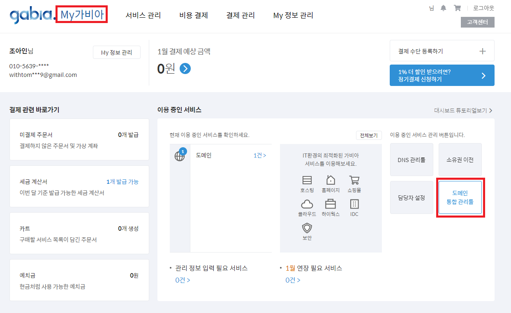
Task: Click the 전체보기 button
Action: (x=369, y=135)
